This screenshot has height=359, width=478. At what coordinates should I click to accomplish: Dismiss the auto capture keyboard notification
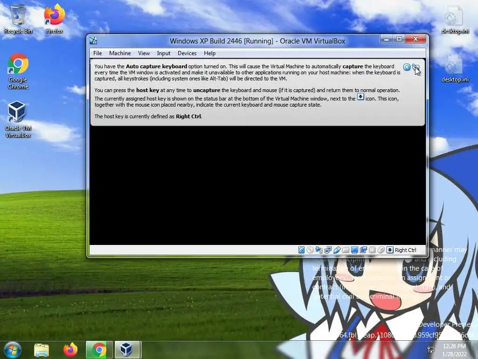click(x=407, y=67)
